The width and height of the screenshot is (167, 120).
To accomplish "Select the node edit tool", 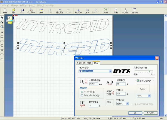I will click(2, 22).
